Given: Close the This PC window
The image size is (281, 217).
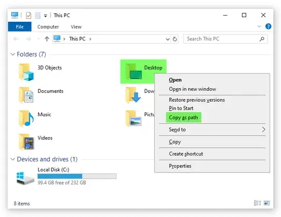Looking at the screenshot, I should (x=263, y=15).
